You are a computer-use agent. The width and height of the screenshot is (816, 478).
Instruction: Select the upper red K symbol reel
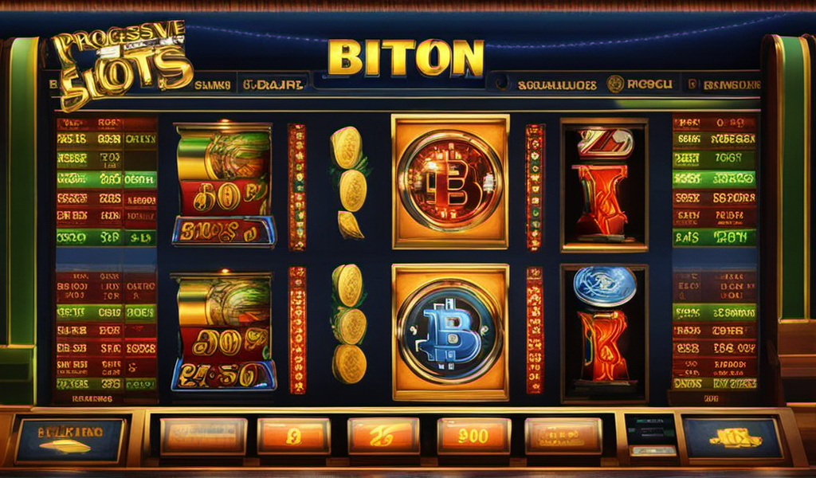coord(604,185)
